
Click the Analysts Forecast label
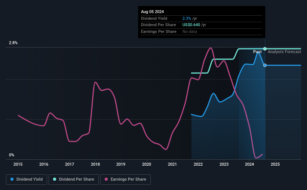(284, 52)
